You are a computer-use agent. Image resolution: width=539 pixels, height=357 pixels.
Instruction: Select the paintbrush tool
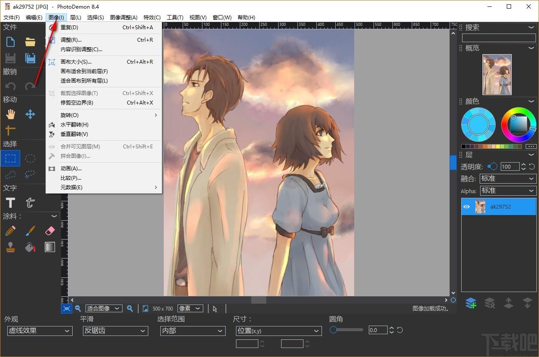click(30, 231)
